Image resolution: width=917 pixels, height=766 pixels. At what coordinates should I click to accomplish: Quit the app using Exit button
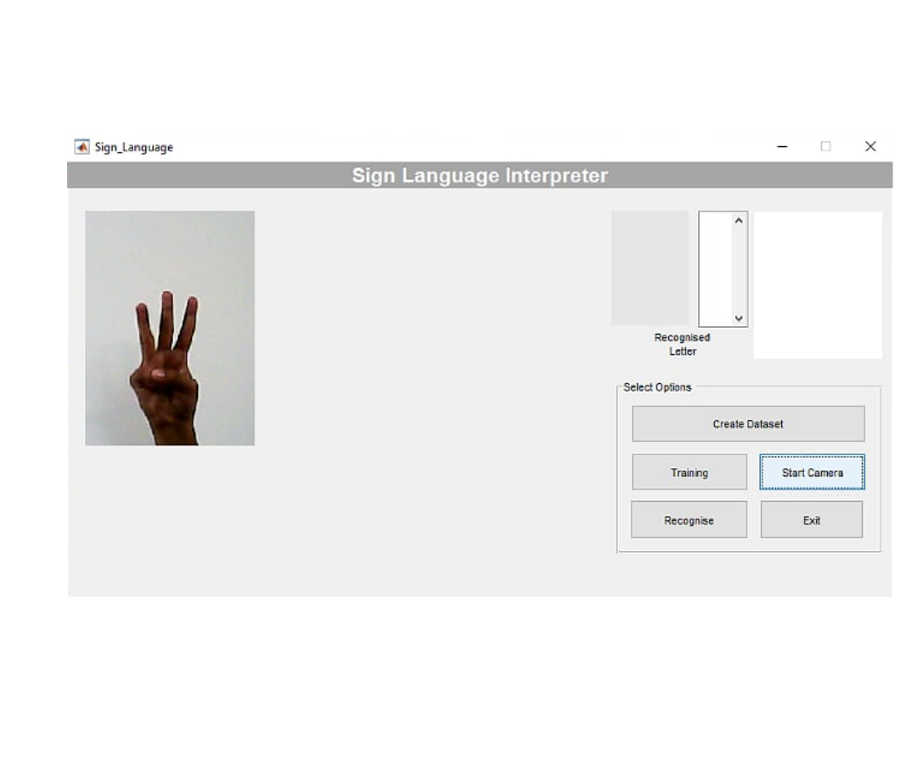[811, 520]
